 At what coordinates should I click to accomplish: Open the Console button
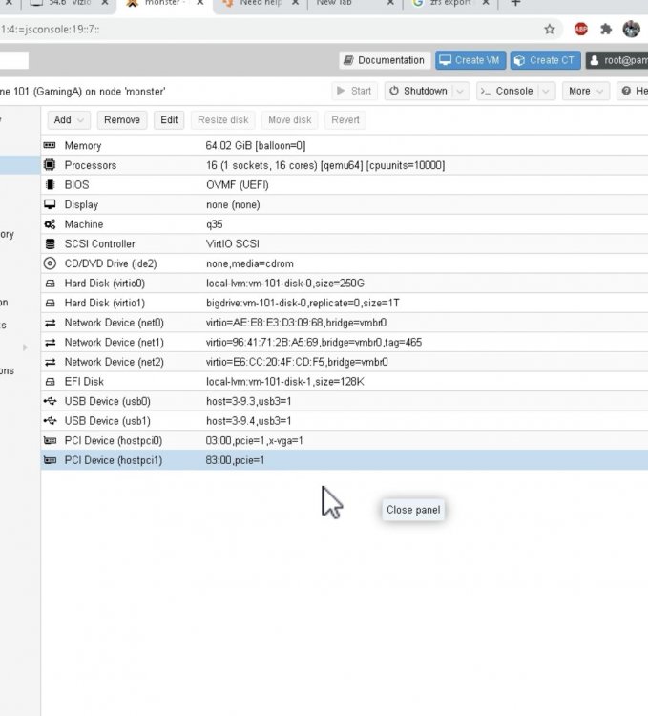508,91
